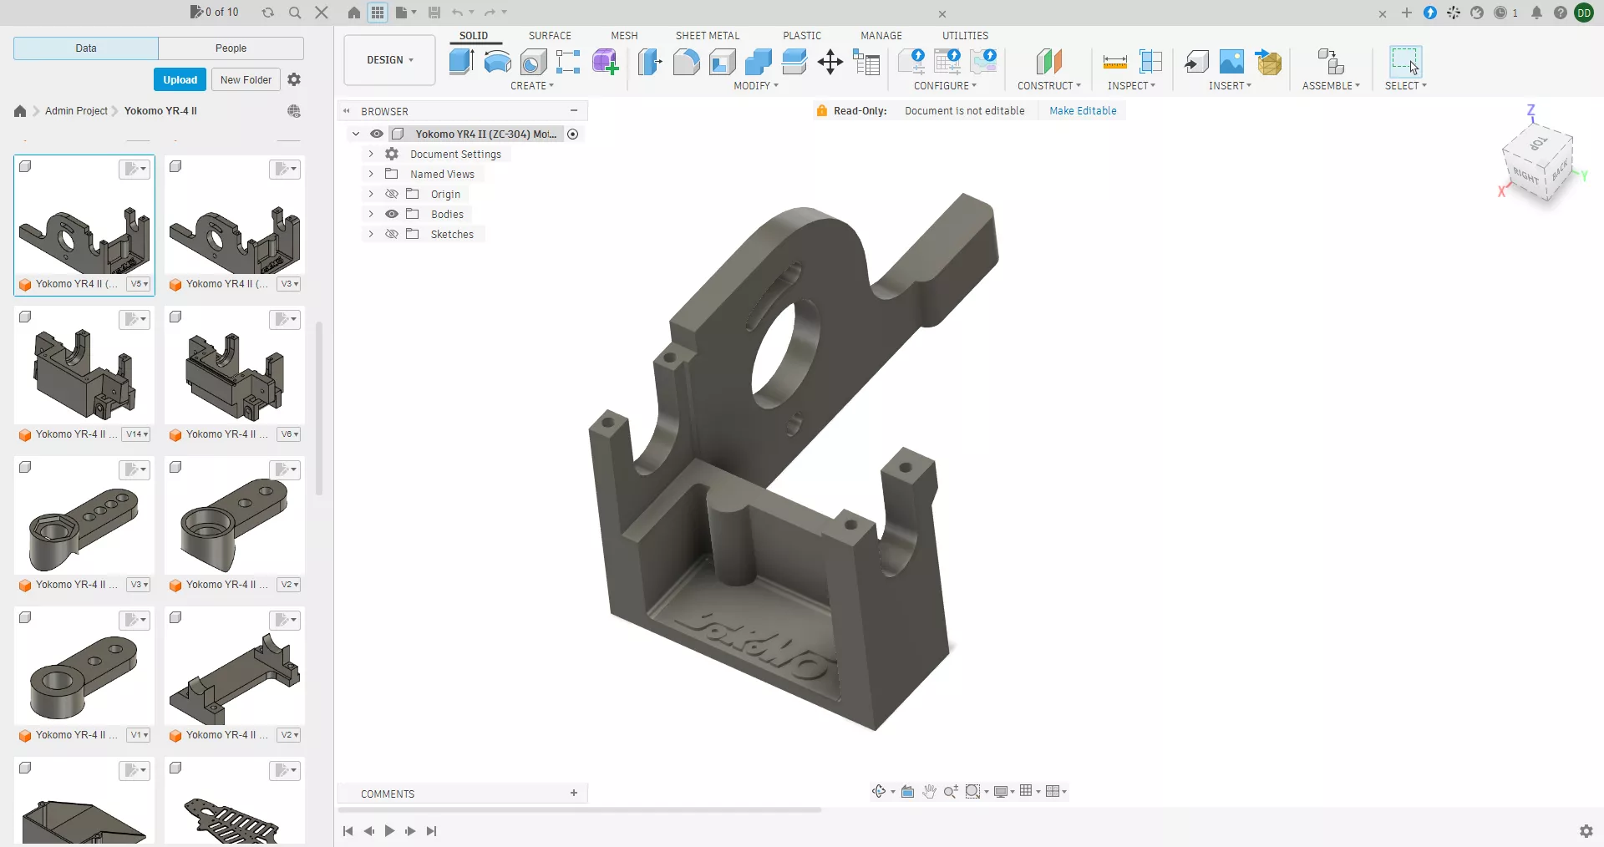Activate the Move/Copy arrows tool
Viewport: 1604px width, 847px height.
830,62
